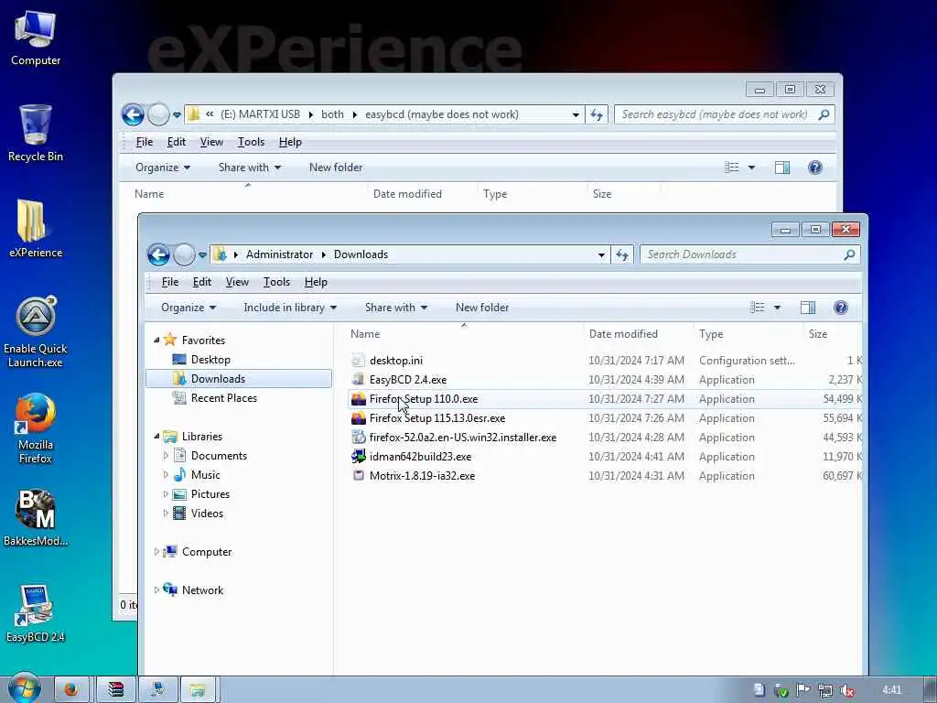The height and width of the screenshot is (703, 937).
Task: Open Firefox from the taskbar
Action: [x=71, y=690]
